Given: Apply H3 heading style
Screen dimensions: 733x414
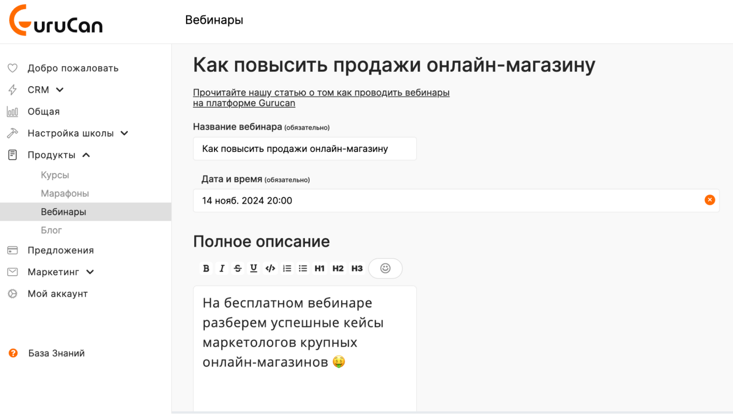Looking at the screenshot, I should (357, 268).
